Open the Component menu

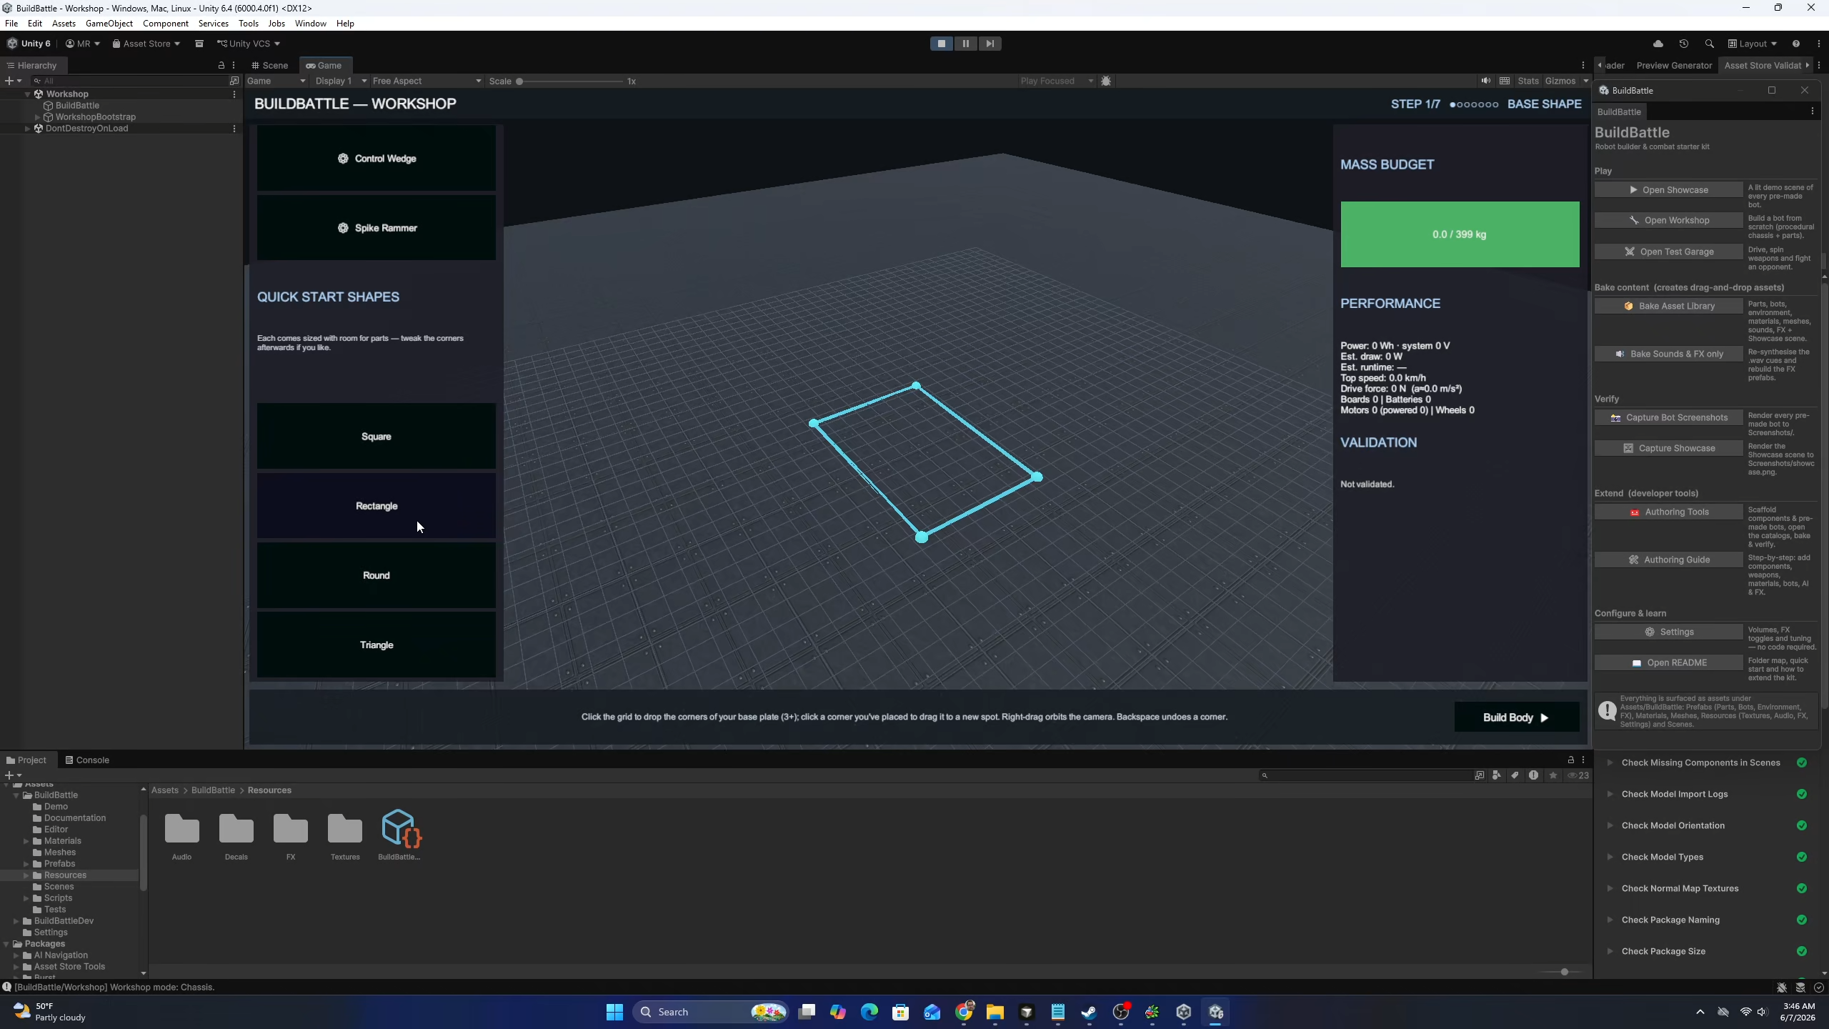coord(166,24)
